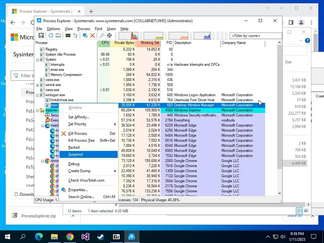
Task: Select Kill Process in context menu
Action: click(89, 134)
